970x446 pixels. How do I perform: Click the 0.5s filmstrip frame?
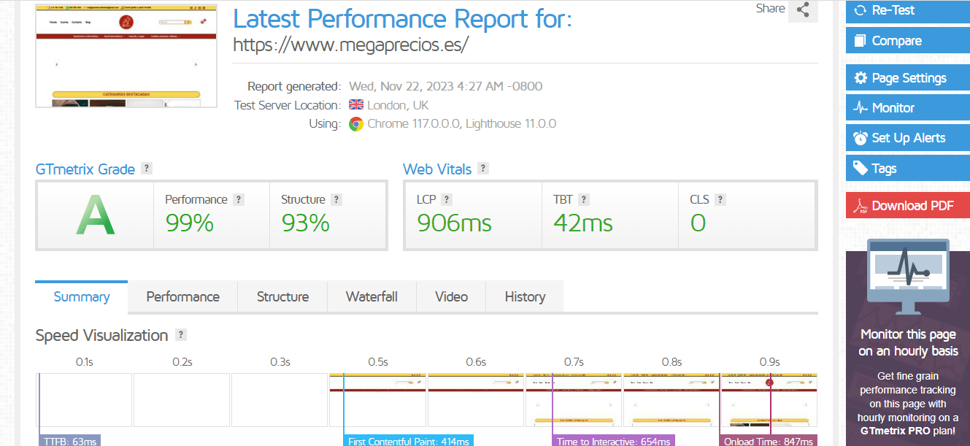377,400
